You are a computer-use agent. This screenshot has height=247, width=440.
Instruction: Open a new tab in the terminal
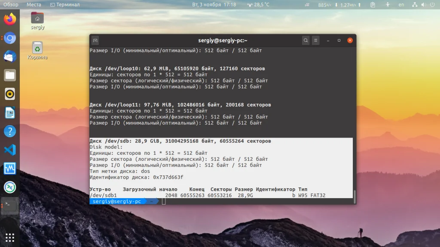click(x=95, y=40)
